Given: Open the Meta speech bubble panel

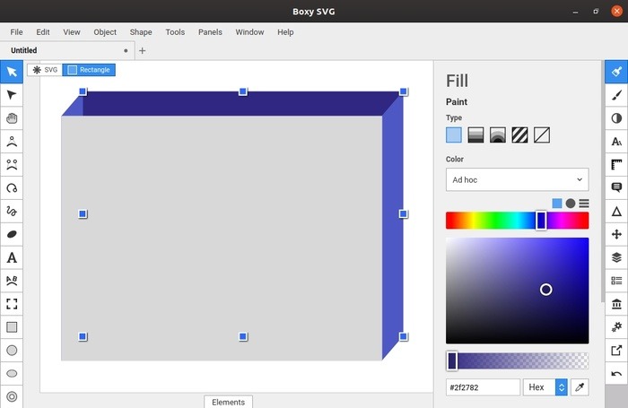Looking at the screenshot, I should tap(616, 187).
